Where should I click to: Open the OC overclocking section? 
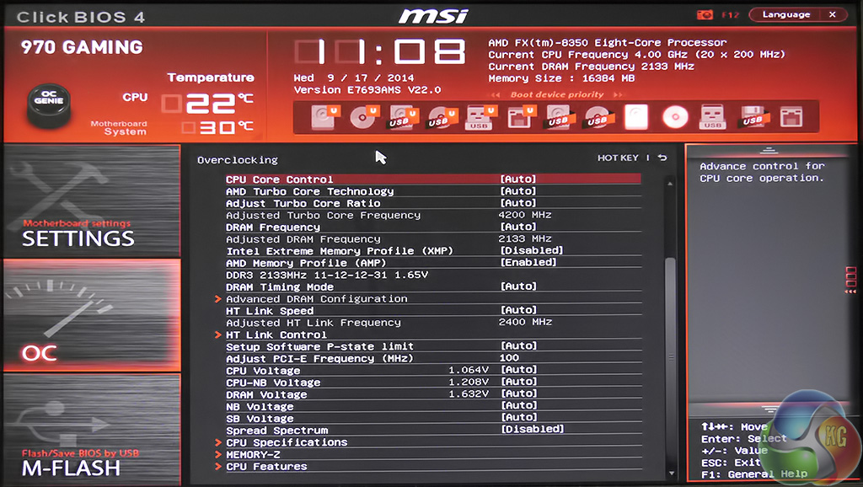tap(92, 315)
